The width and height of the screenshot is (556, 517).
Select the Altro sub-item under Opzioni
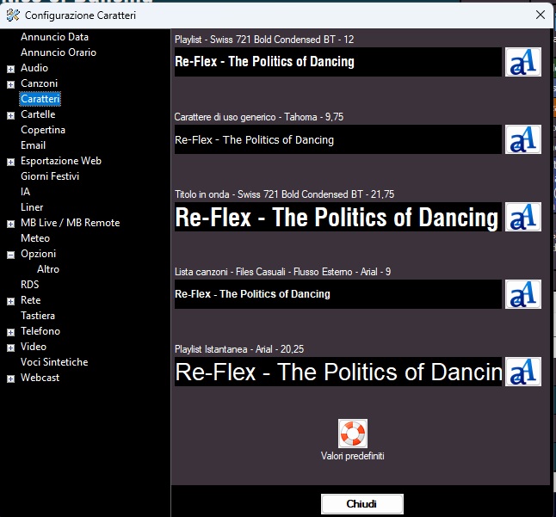48,269
